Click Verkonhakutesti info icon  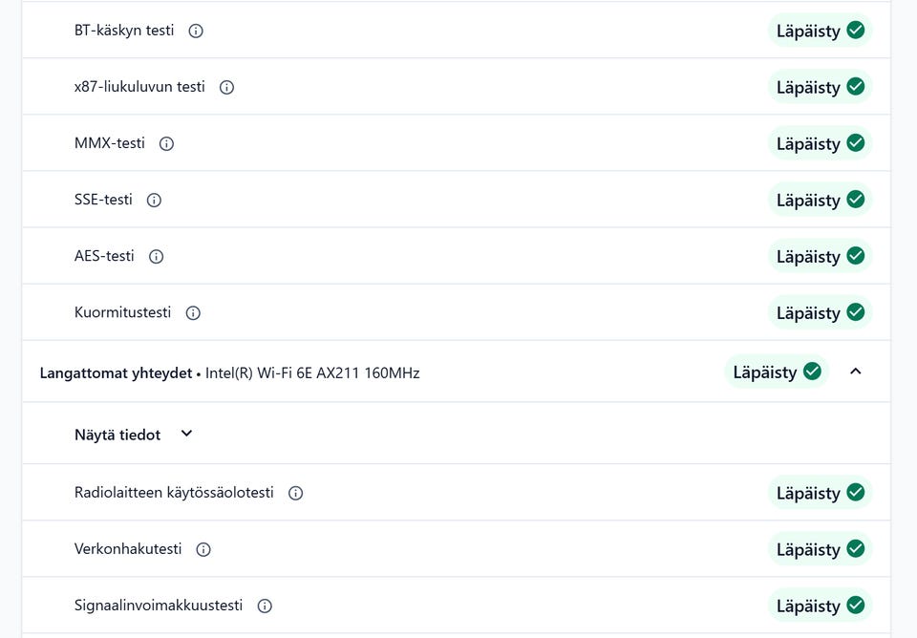click(x=203, y=549)
